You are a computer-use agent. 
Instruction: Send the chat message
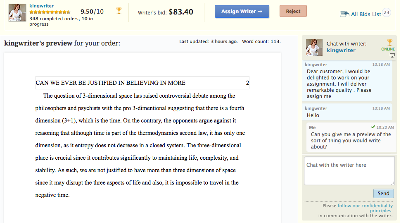(383, 193)
